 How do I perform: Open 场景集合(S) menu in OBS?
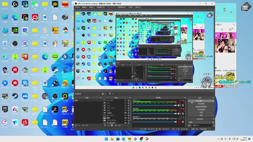[122, 7]
